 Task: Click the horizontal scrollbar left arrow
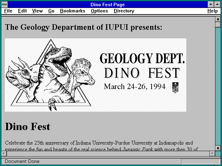point(4,154)
